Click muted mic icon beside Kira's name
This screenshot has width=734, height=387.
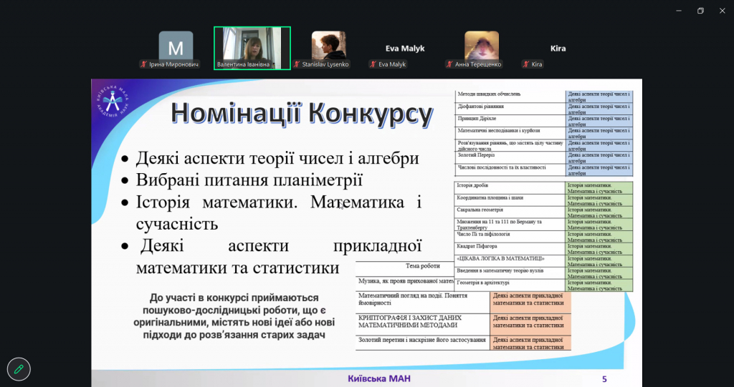(526, 64)
